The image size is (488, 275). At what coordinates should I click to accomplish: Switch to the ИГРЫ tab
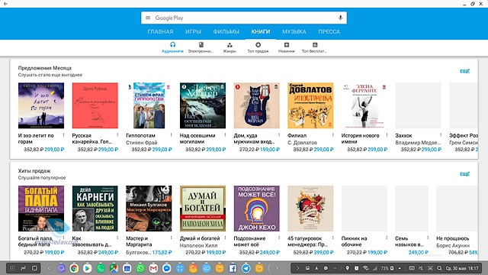[193, 31]
